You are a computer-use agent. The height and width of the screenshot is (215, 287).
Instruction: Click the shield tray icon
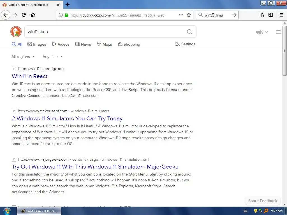tap(256, 211)
